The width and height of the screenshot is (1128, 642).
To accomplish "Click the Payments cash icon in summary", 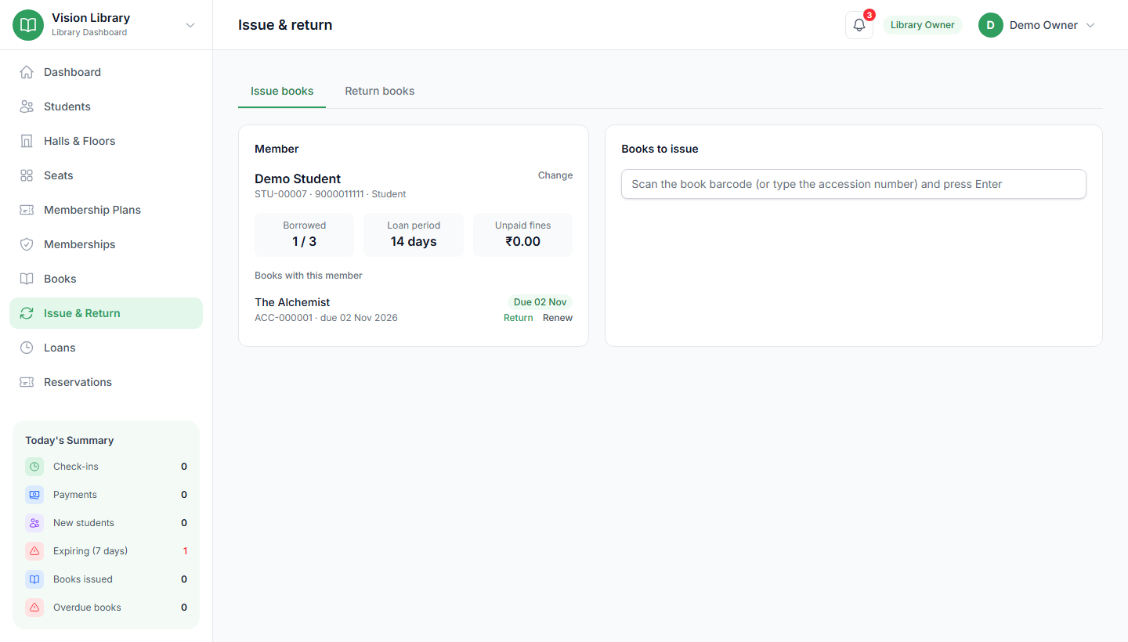I will 34,495.
